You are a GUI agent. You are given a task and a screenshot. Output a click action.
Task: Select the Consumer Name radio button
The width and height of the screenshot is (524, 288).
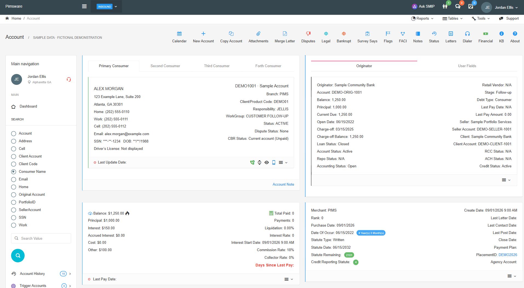click(13, 172)
